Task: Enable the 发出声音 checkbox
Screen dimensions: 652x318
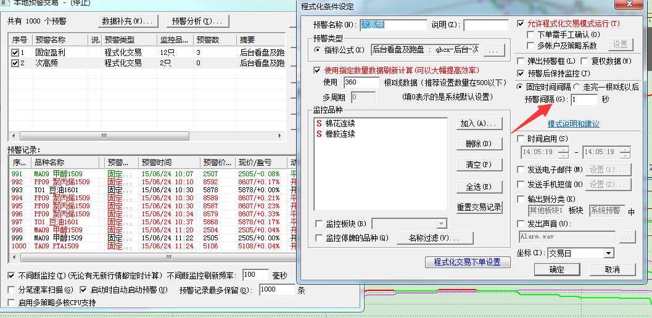Action: coord(521,224)
